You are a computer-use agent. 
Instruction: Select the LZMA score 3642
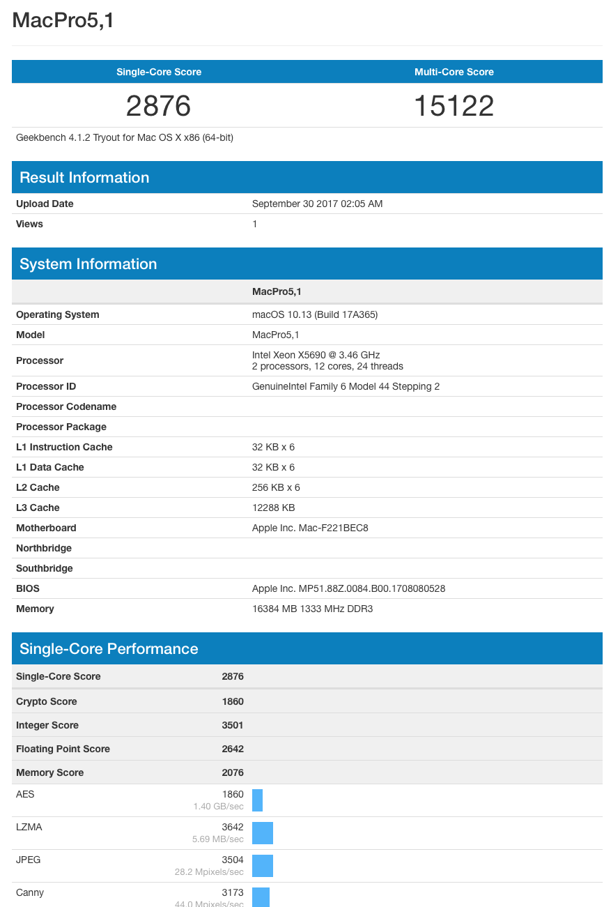pos(233,827)
